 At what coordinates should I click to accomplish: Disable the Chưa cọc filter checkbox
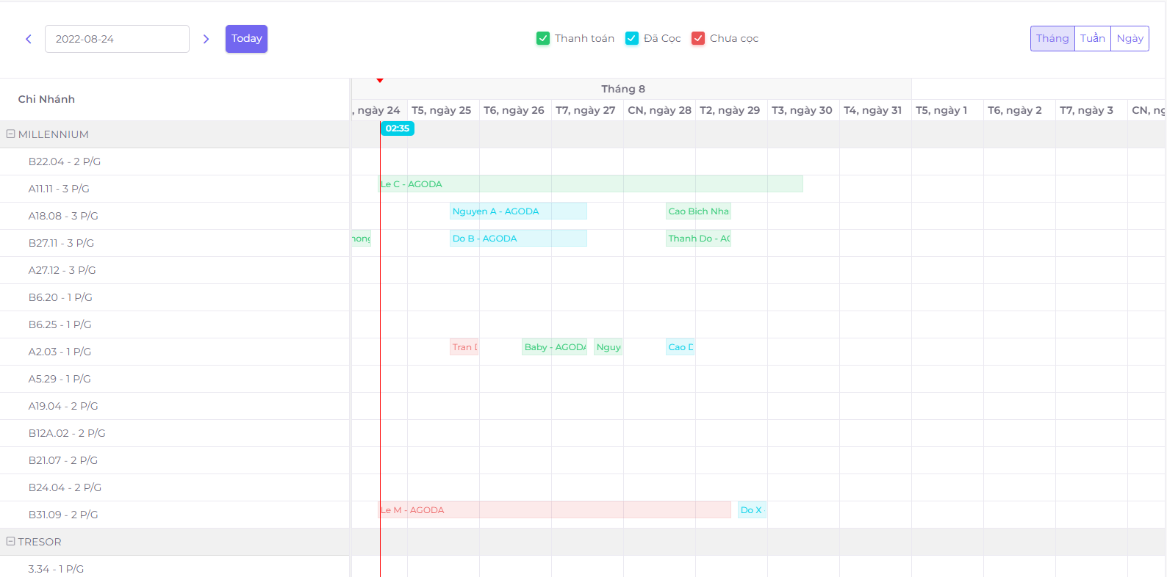(698, 38)
